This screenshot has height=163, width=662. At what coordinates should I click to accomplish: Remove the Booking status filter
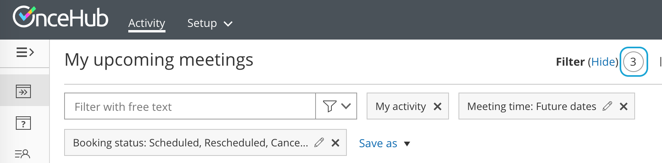(x=335, y=143)
